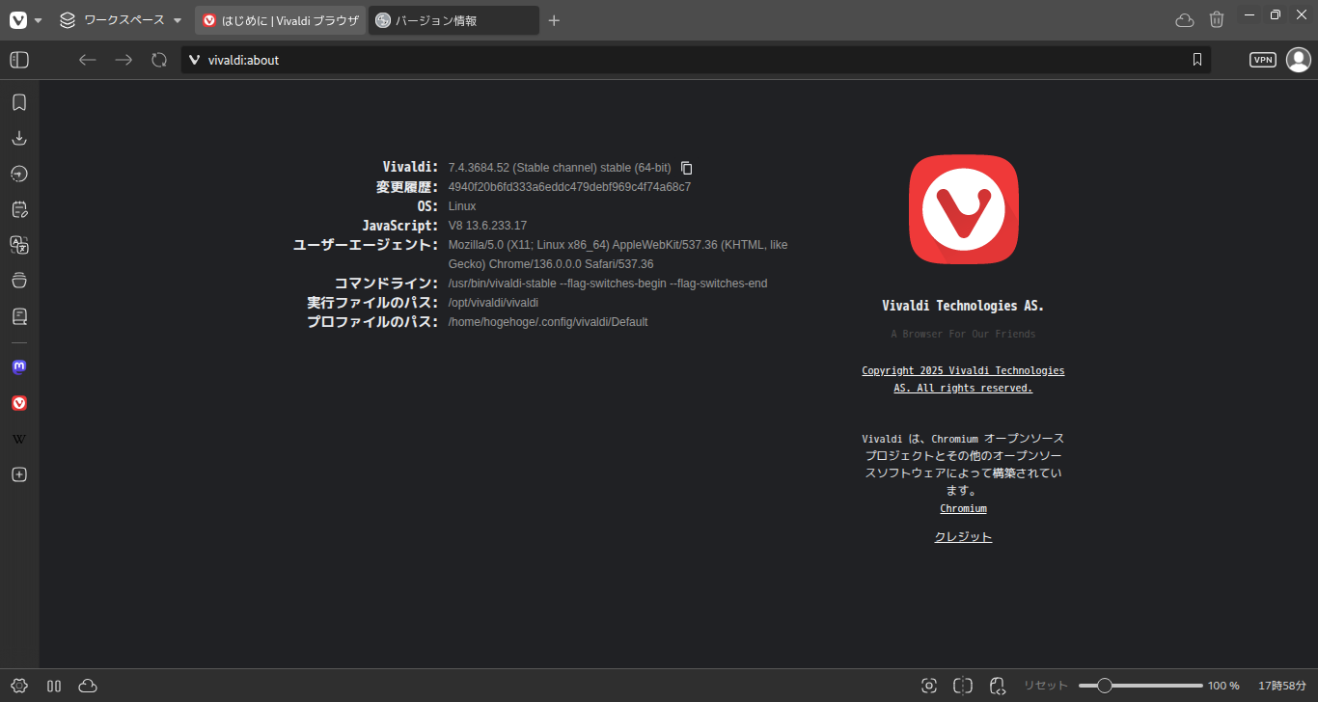The image size is (1318, 702).
Task: Open the Mastodon web panel
Action: pyautogui.click(x=19, y=366)
